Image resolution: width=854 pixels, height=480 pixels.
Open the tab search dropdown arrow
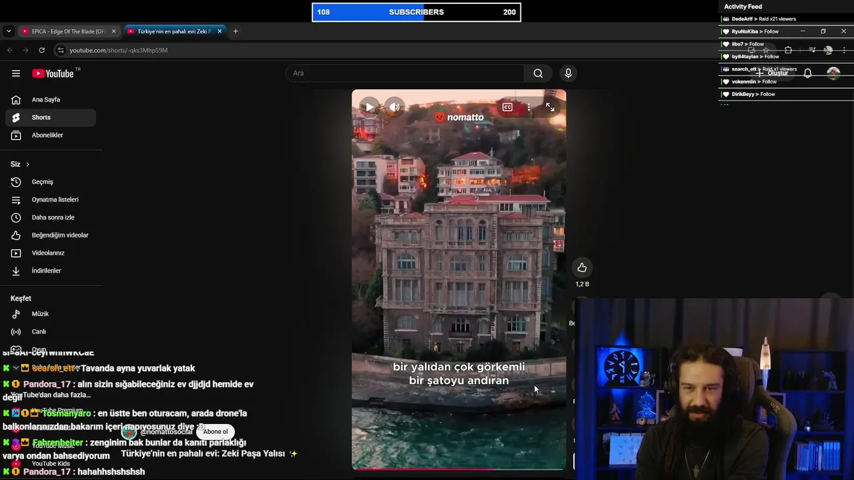pos(8,31)
